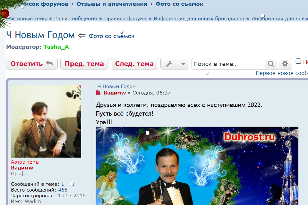Open the Фото со съёмок breadcrumb at top
Image resolution: width=308 pixels, height=205 pixels.
click(179, 4)
